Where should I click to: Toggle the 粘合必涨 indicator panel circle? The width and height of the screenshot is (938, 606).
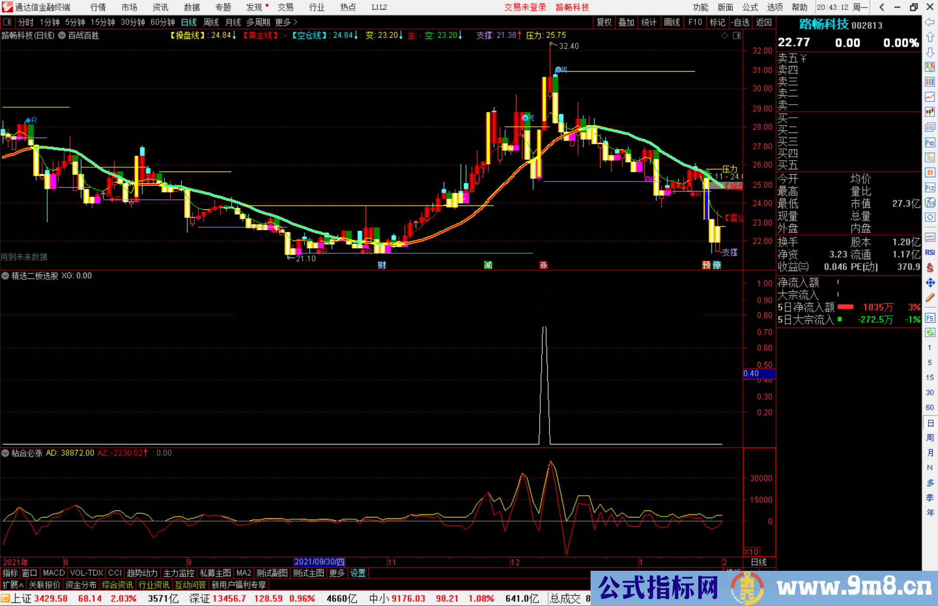(6, 453)
